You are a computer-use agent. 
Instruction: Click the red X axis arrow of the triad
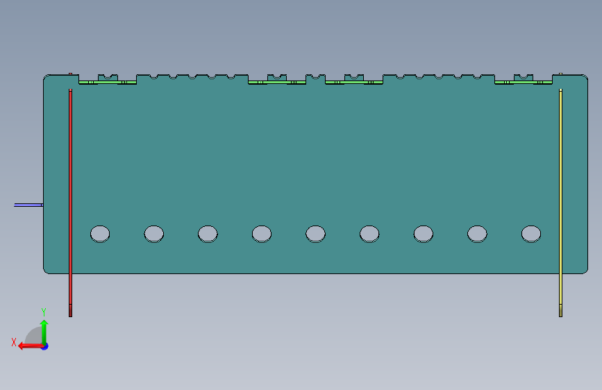coord(31,346)
